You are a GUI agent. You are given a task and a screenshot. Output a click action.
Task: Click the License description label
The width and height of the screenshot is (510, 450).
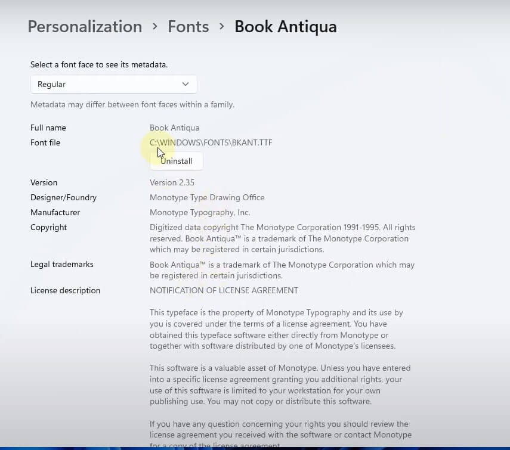coord(66,290)
